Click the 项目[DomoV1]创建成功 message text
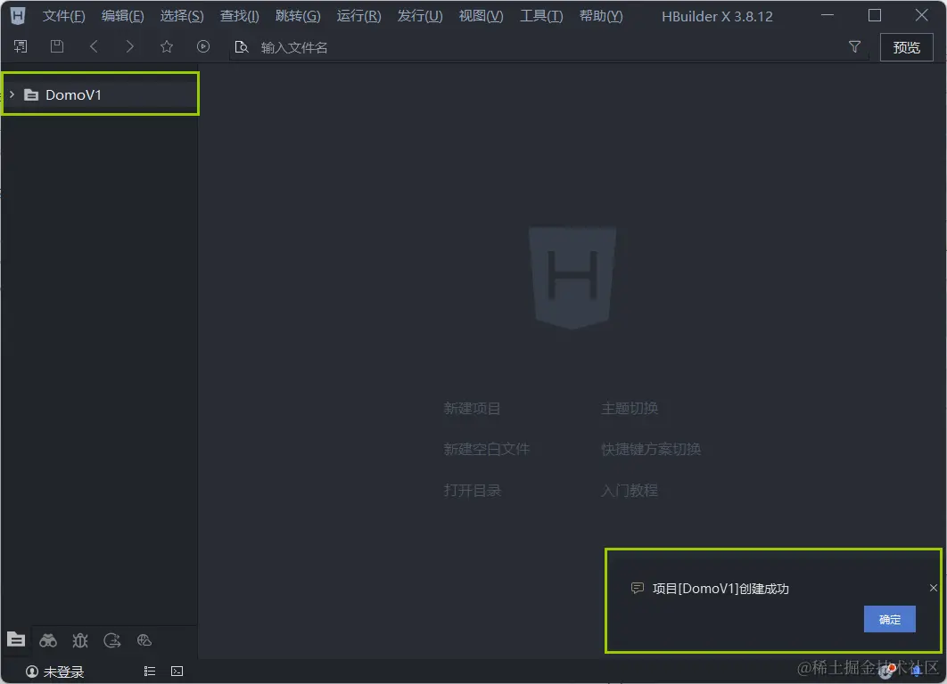947x684 pixels. click(721, 589)
